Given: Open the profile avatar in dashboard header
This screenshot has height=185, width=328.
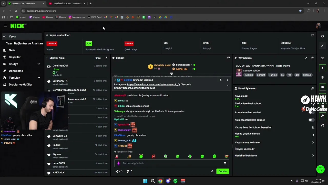Looking at the screenshot, I should [319, 26].
